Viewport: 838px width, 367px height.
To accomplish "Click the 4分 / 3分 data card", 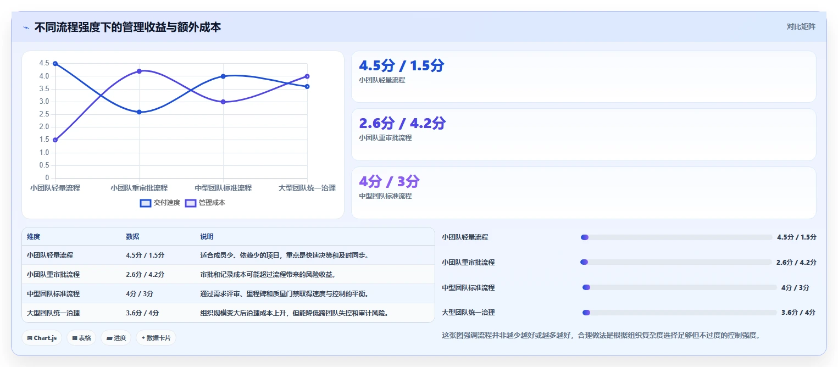I will pyautogui.click(x=584, y=193).
